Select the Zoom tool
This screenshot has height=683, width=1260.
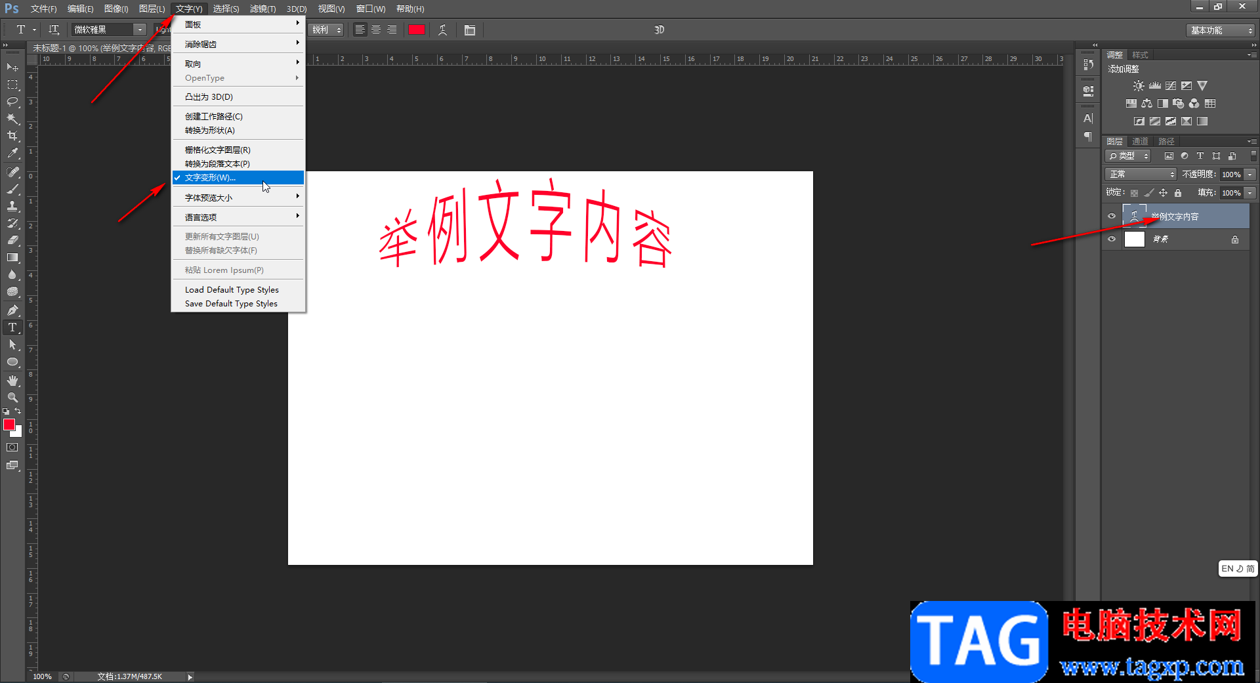point(12,398)
